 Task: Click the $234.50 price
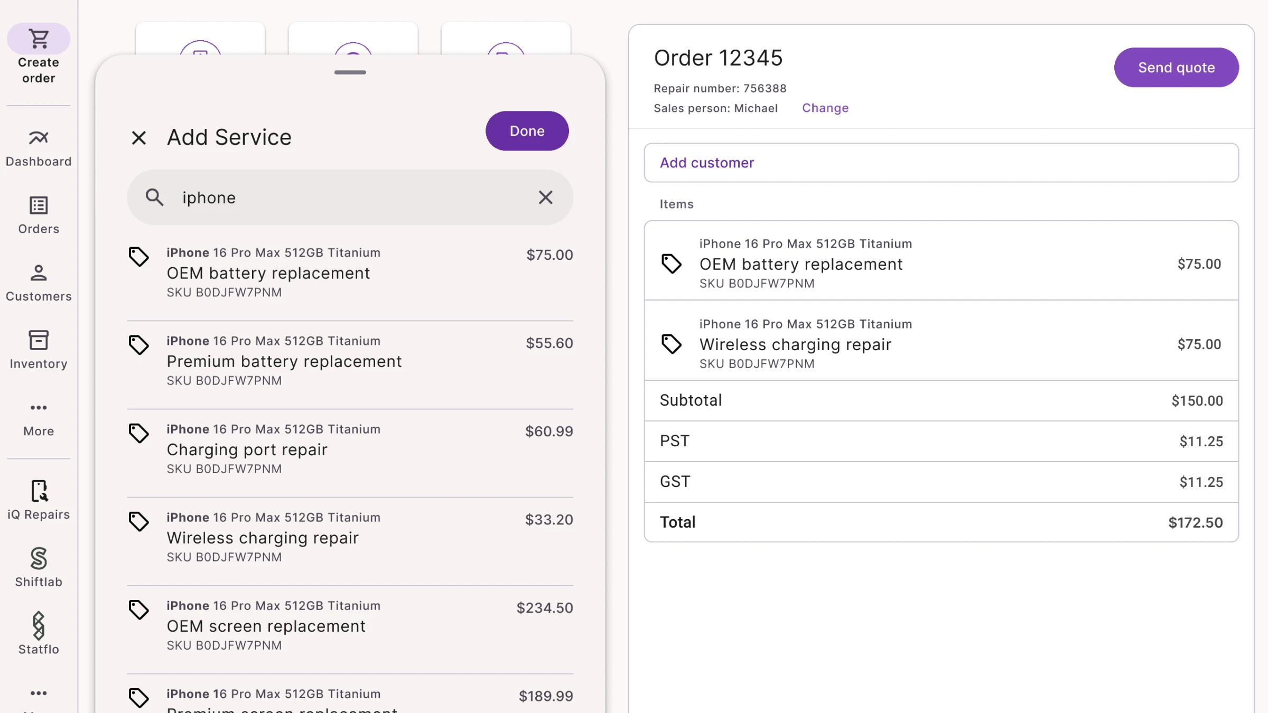tap(545, 608)
